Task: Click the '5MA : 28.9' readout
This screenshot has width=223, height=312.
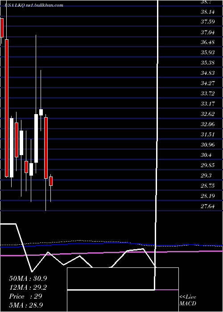Action: tap(26, 305)
